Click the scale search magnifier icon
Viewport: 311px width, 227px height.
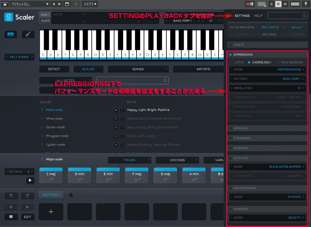coord(165,80)
